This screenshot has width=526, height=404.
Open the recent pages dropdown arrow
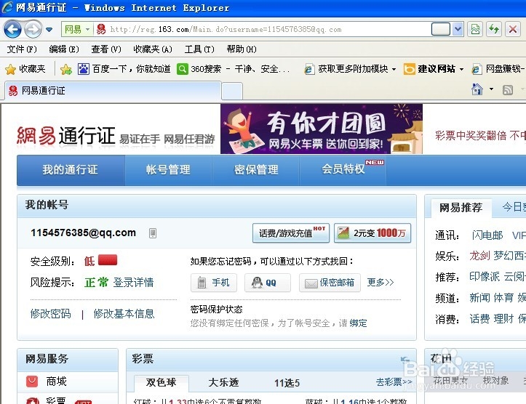coord(49,30)
